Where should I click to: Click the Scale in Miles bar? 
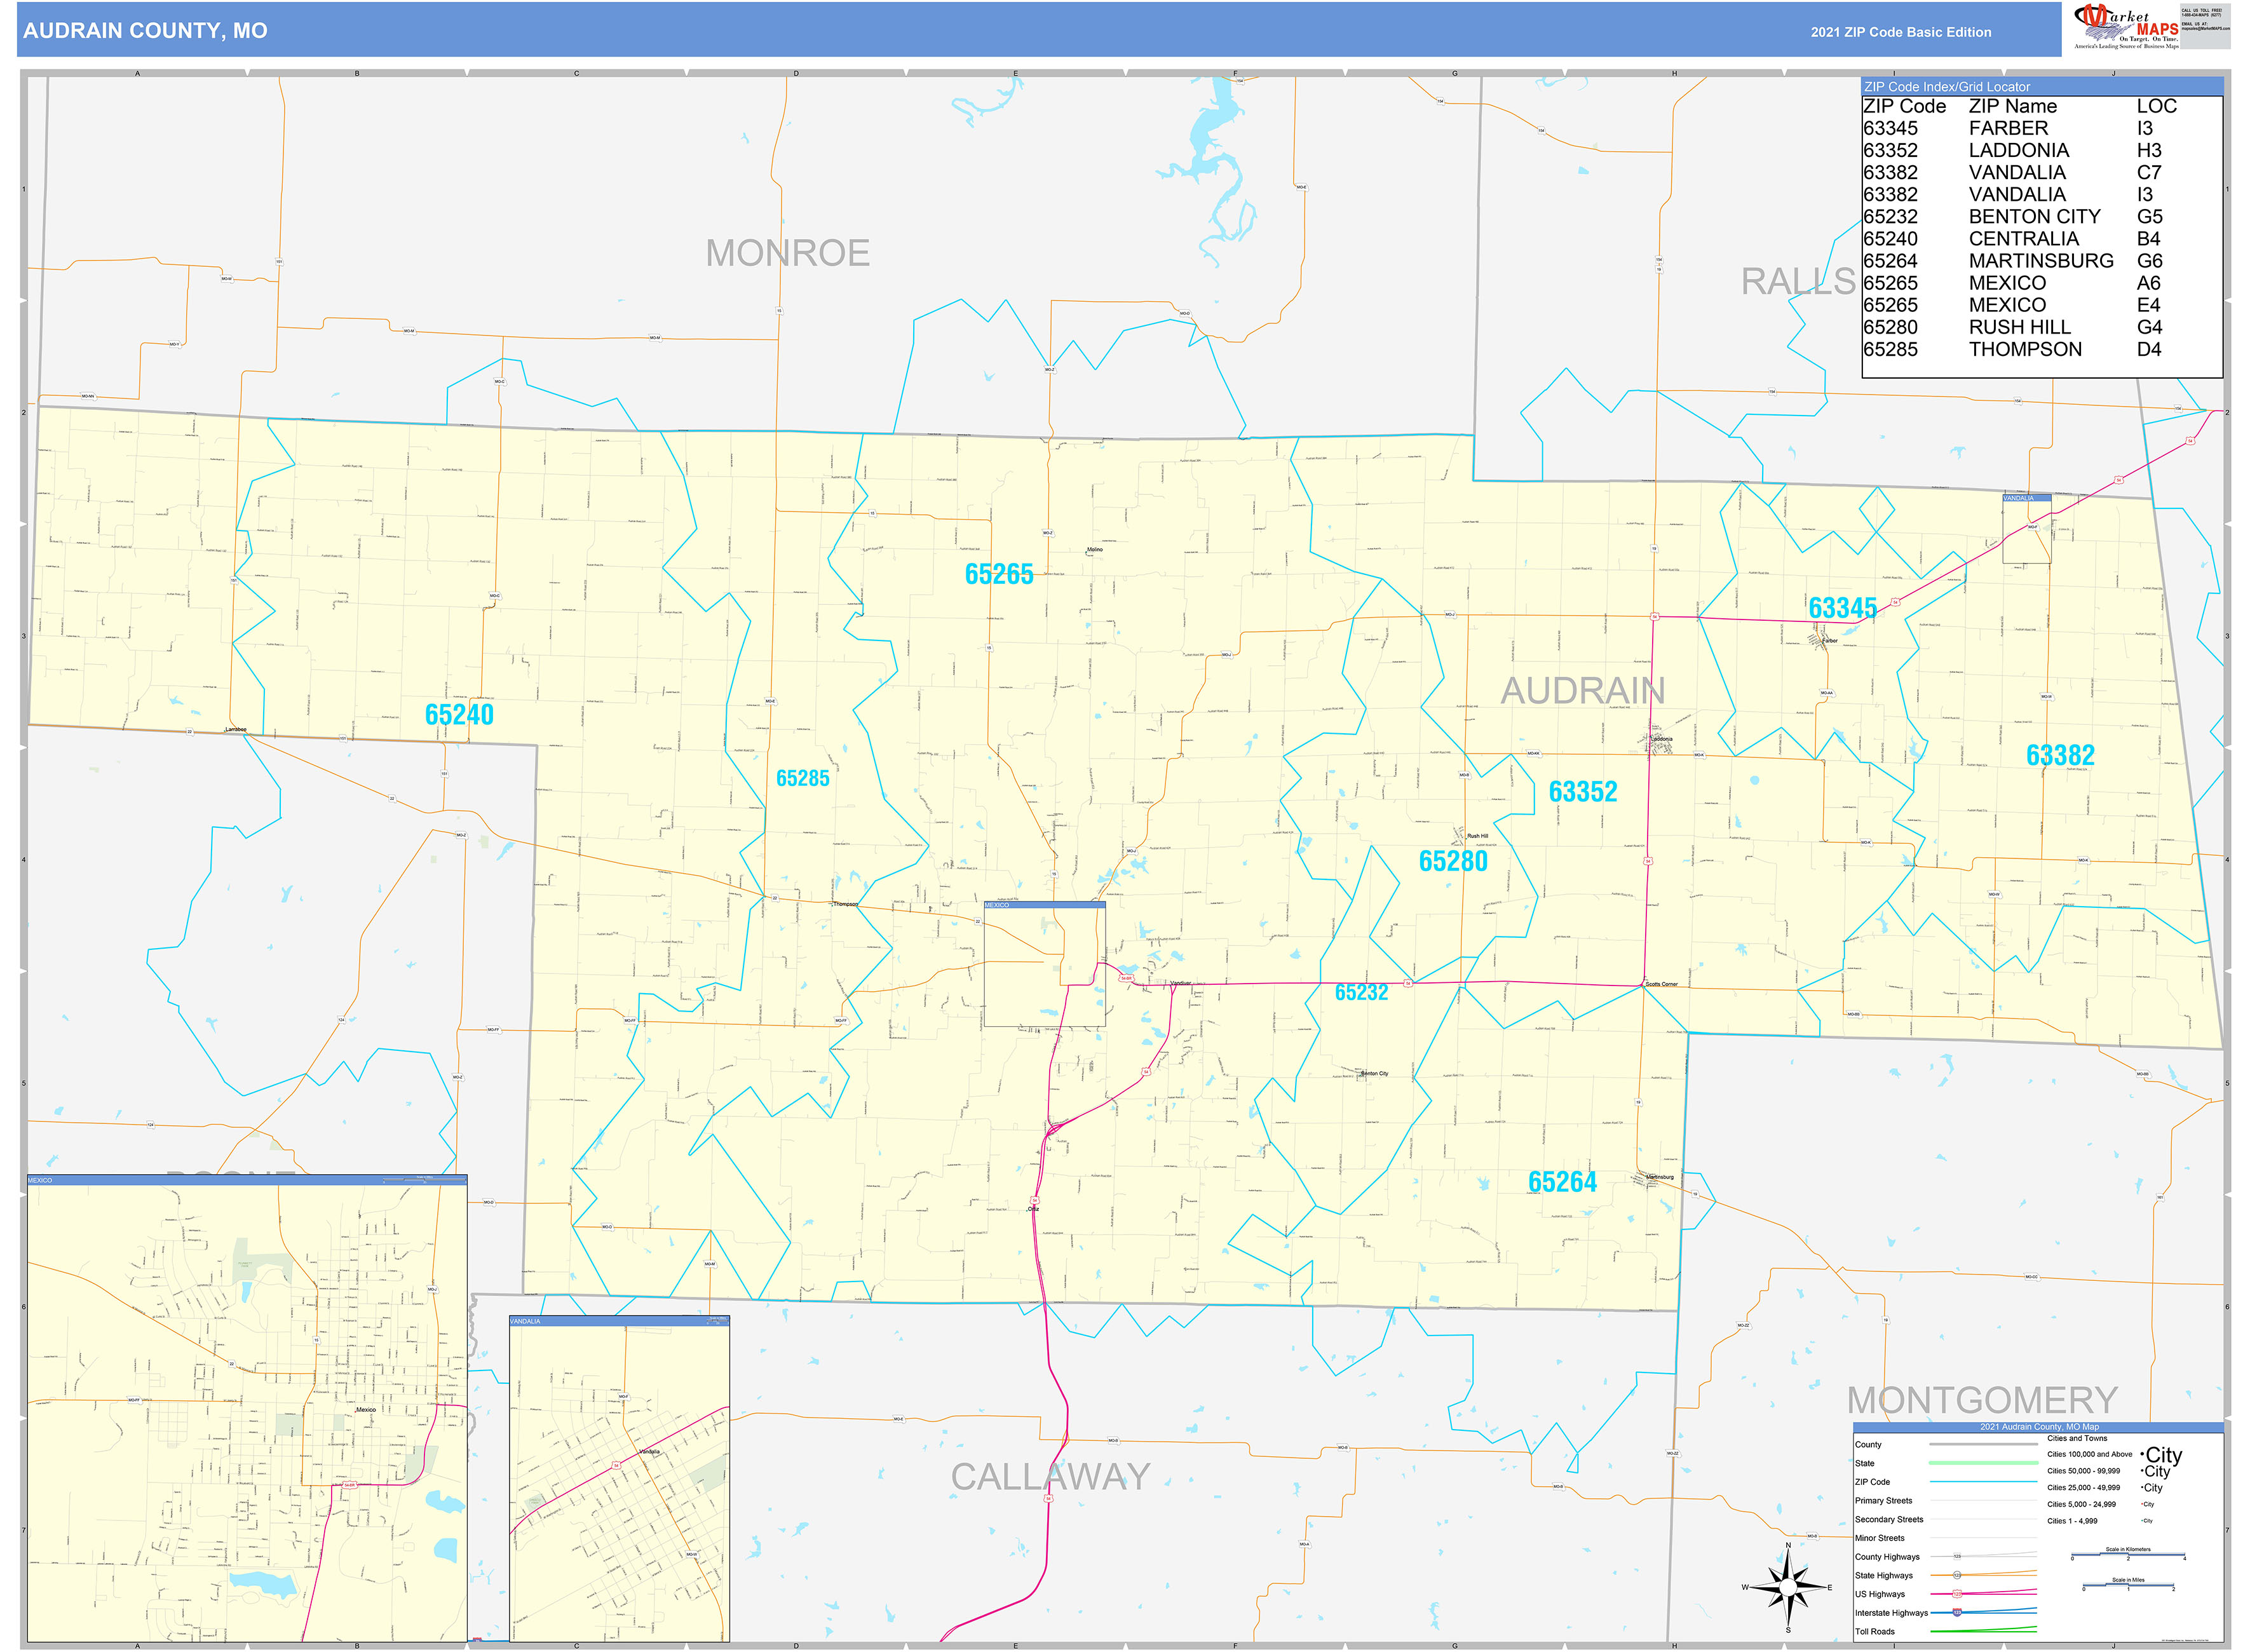2128,1585
